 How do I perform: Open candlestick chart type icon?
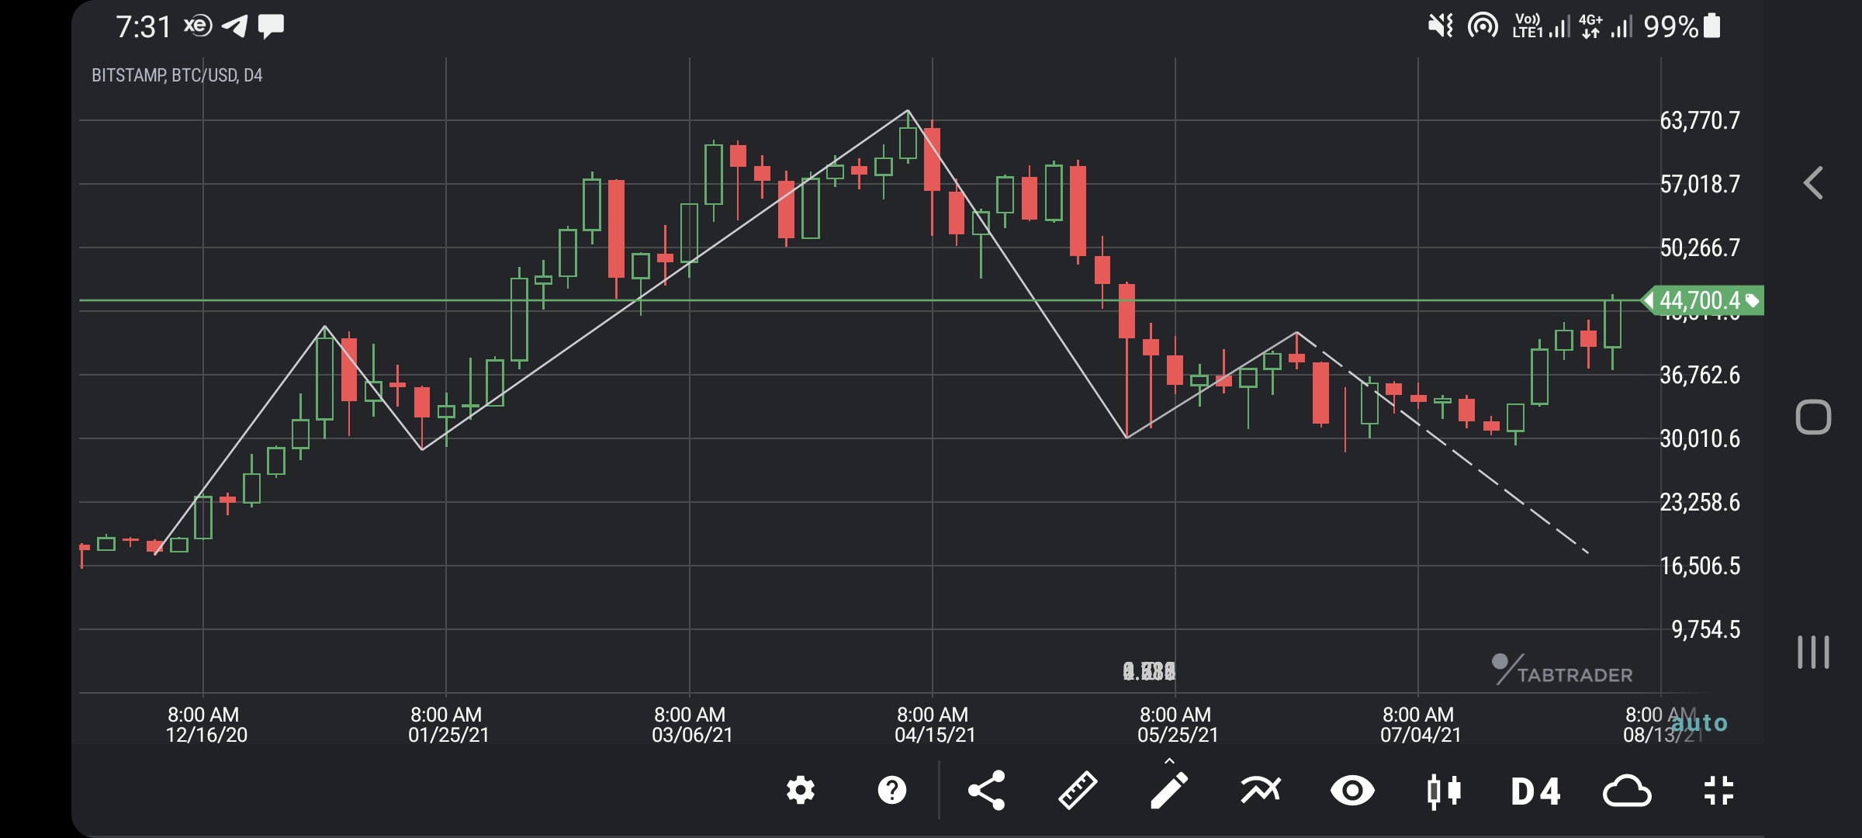(1444, 791)
